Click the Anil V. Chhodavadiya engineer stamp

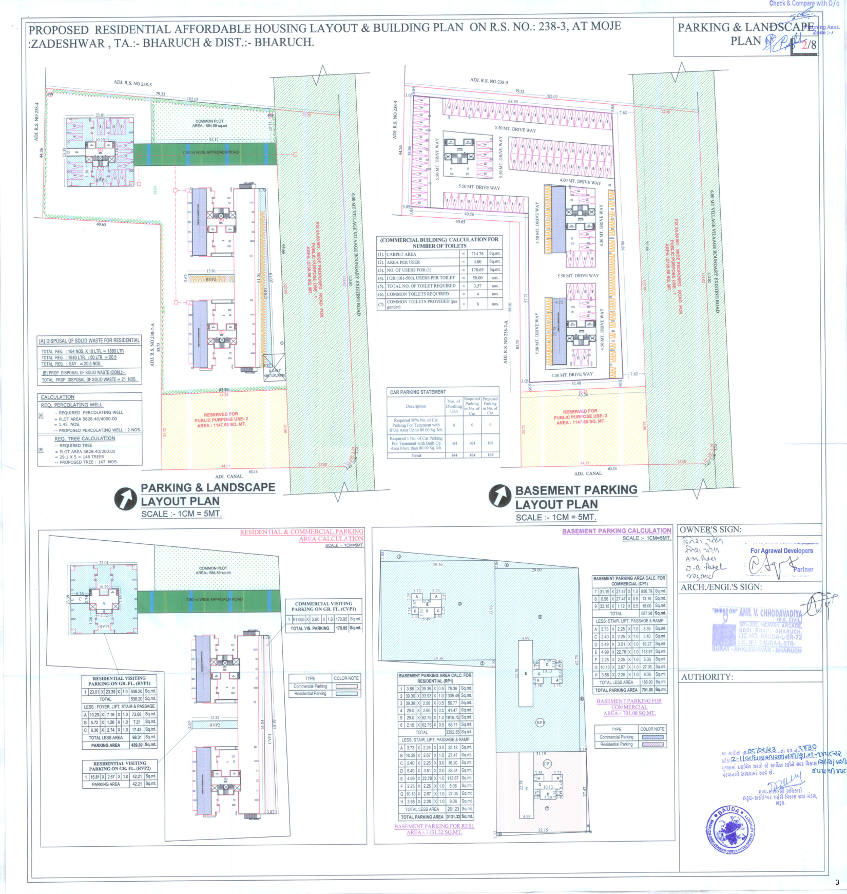[x=757, y=631]
